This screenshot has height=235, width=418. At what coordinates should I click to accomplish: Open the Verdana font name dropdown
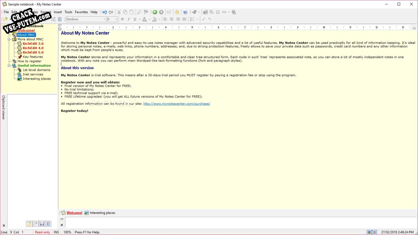(105, 19)
